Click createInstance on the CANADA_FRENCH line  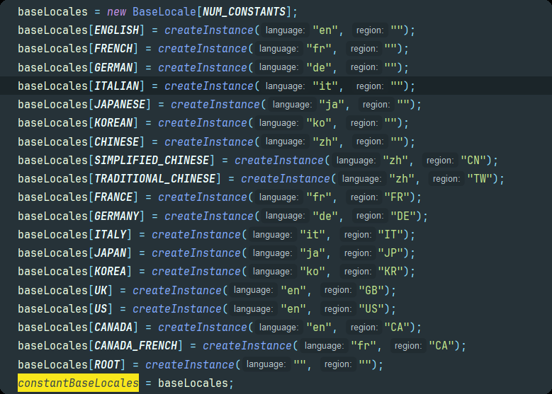point(247,345)
